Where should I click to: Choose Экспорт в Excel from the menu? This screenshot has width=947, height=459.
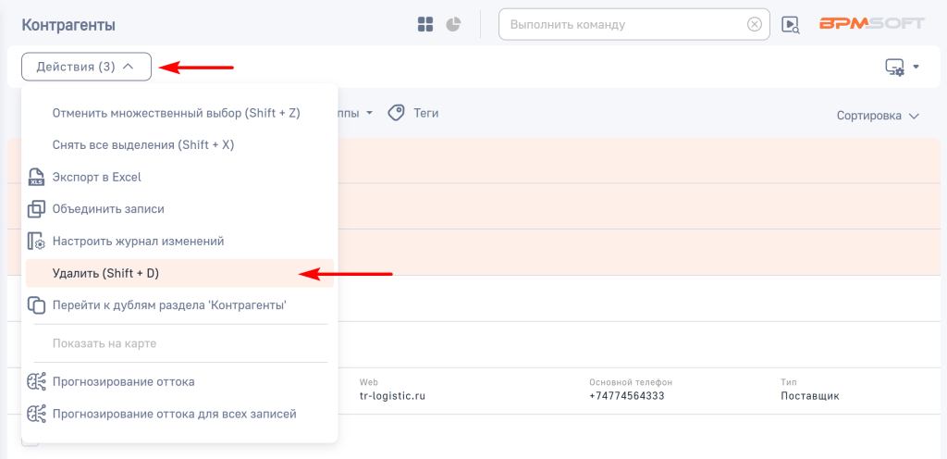click(x=96, y=177)
